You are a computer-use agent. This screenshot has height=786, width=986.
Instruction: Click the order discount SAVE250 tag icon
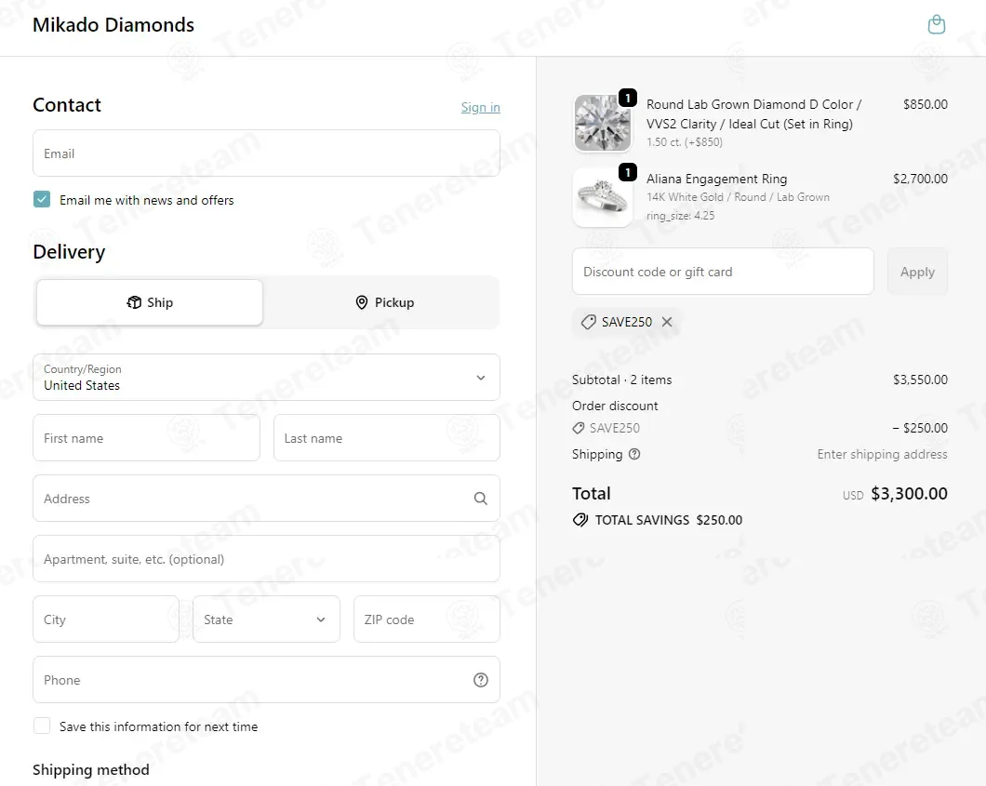tap(579, 428)
